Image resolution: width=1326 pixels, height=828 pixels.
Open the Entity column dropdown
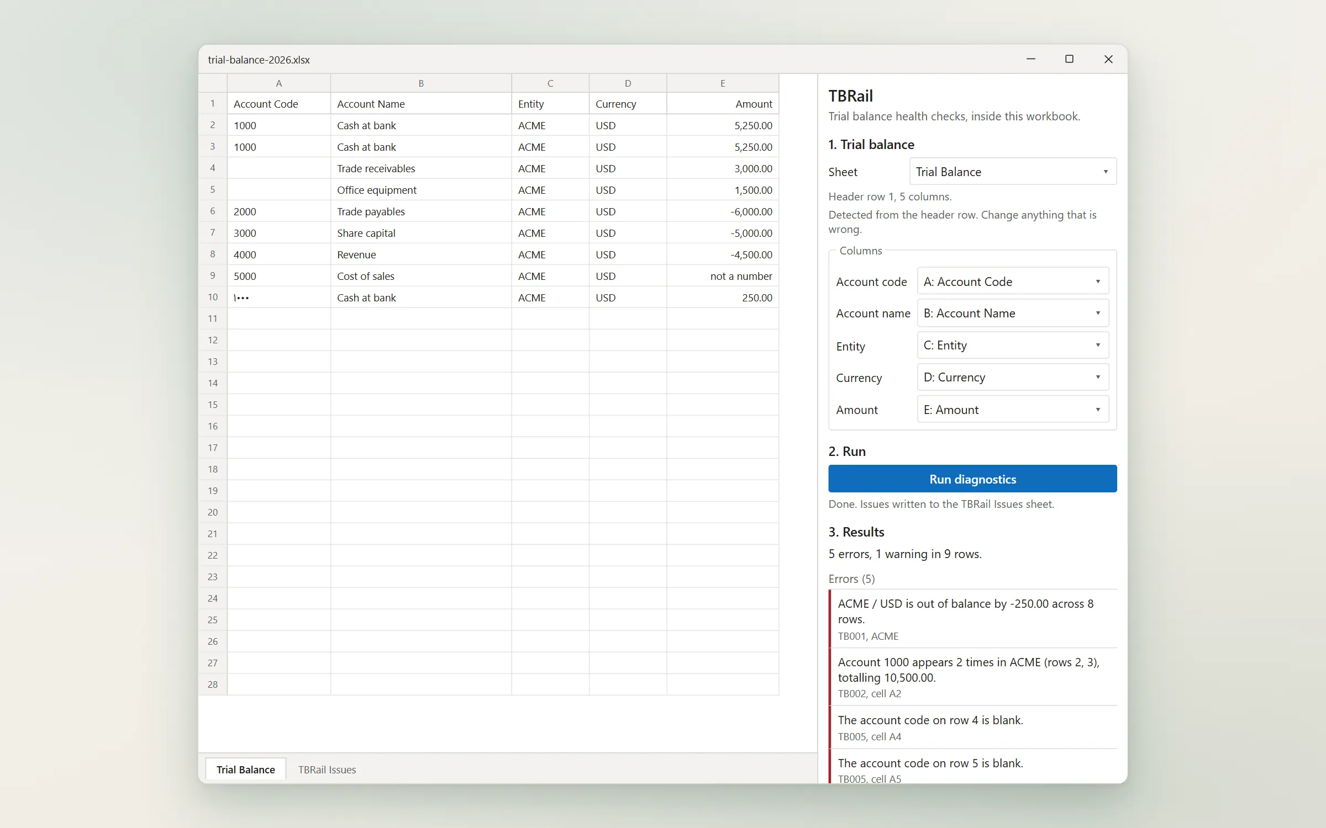point(1012,345)
